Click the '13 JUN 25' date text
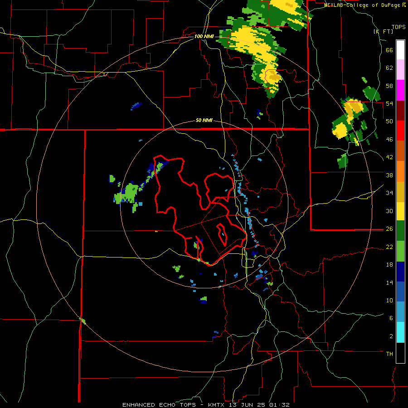The image size is (408, 408). pos(248,405)
